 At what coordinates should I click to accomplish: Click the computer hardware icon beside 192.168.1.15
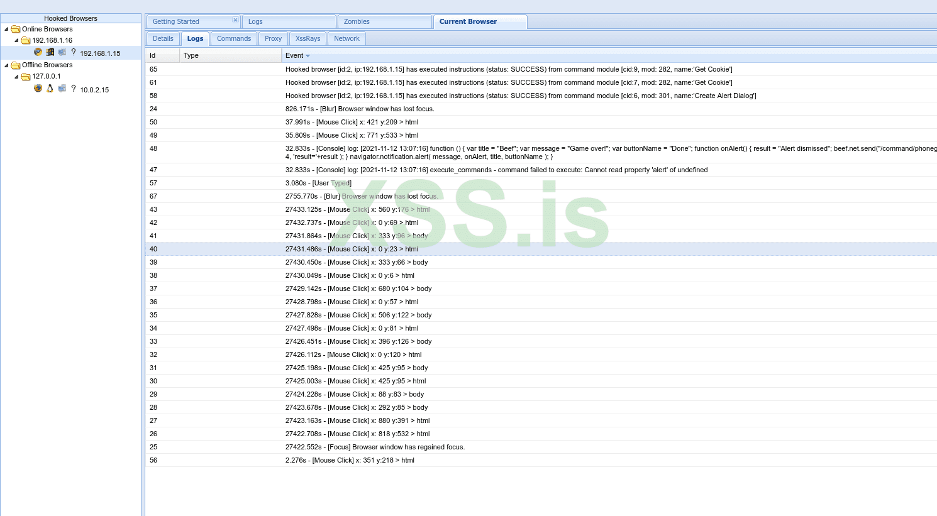coord(62,53)
